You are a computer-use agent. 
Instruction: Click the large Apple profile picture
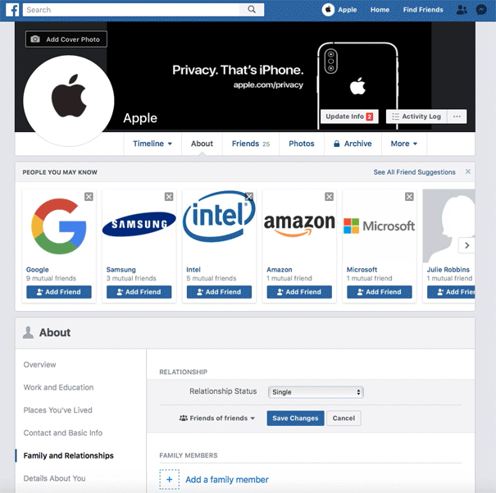pyautogui.click(x=69, y=101)
